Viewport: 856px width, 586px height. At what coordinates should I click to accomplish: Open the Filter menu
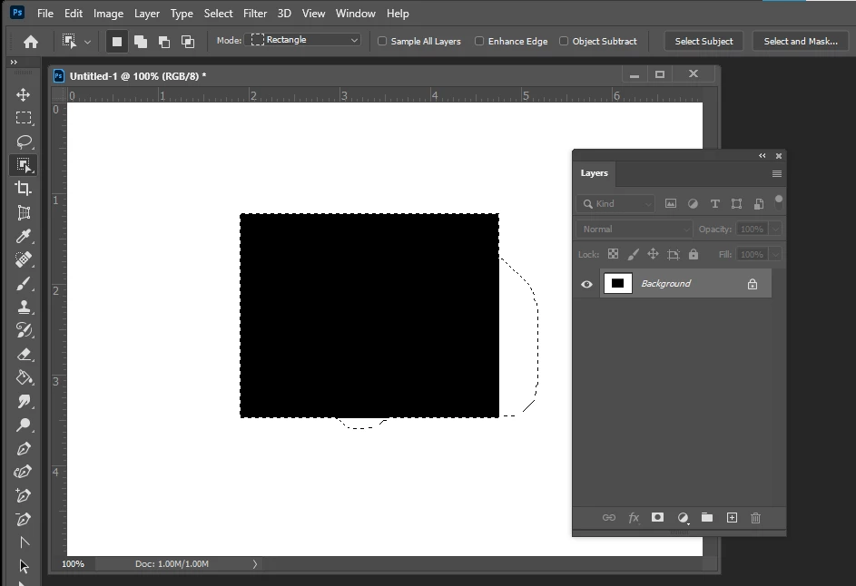[255, 13]
